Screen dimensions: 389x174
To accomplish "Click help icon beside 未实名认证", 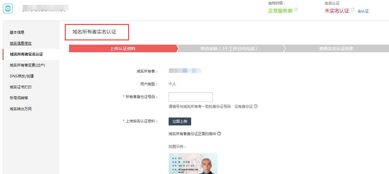I will (x=353, y=9).
